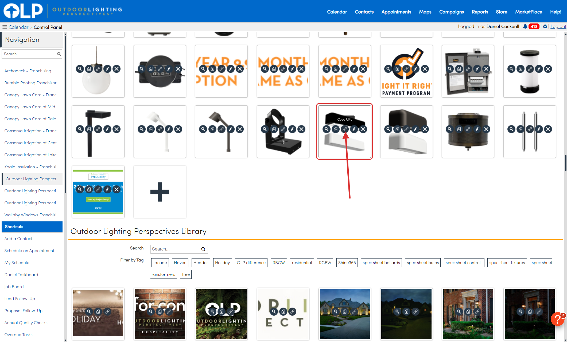The height and width of the screenshot is (342, 567).
Task: Add a new image with the plus tile
Action: [160, 192]
